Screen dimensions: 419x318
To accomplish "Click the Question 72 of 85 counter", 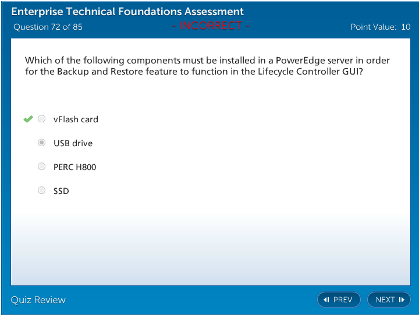I will [x=48, y=27].
